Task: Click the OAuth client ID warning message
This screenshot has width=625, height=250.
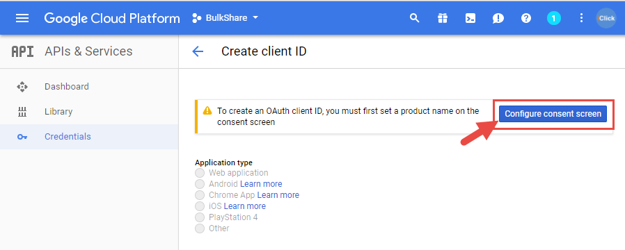Action: click(348, 117)
